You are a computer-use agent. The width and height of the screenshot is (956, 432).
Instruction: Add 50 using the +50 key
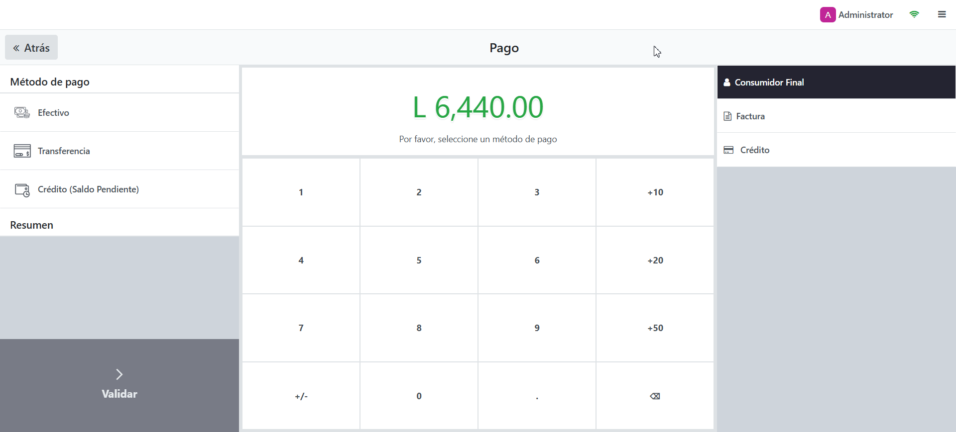coord(655,328)
